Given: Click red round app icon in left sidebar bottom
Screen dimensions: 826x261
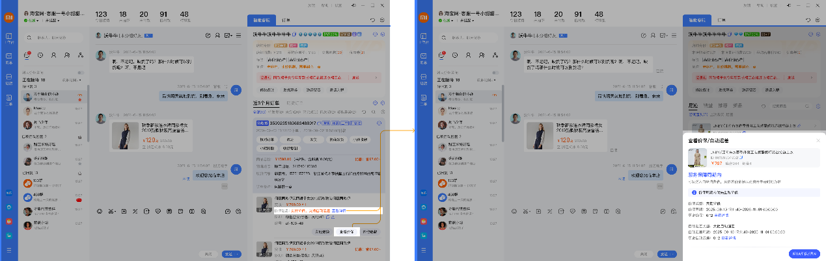Looking at the screenshot, I should (9, 221).
